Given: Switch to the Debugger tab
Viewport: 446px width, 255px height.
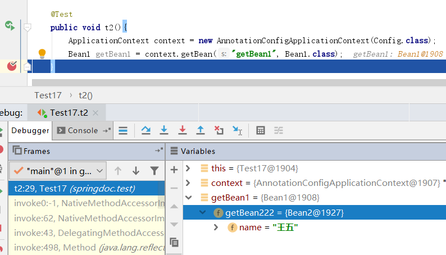Looking at the screenshot, I should 30,130.
